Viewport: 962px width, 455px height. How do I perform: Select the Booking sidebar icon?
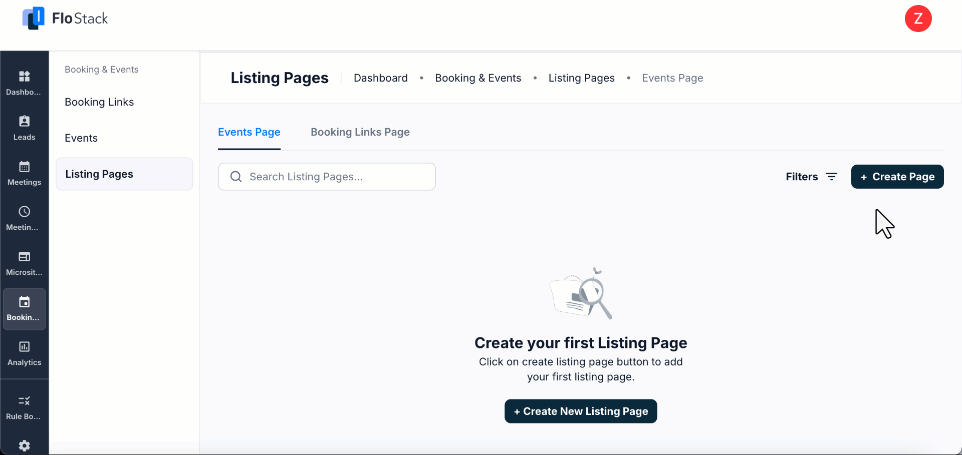point(24,308)
